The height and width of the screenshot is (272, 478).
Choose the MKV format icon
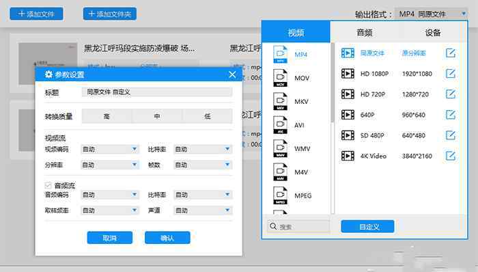pos(281,101)
